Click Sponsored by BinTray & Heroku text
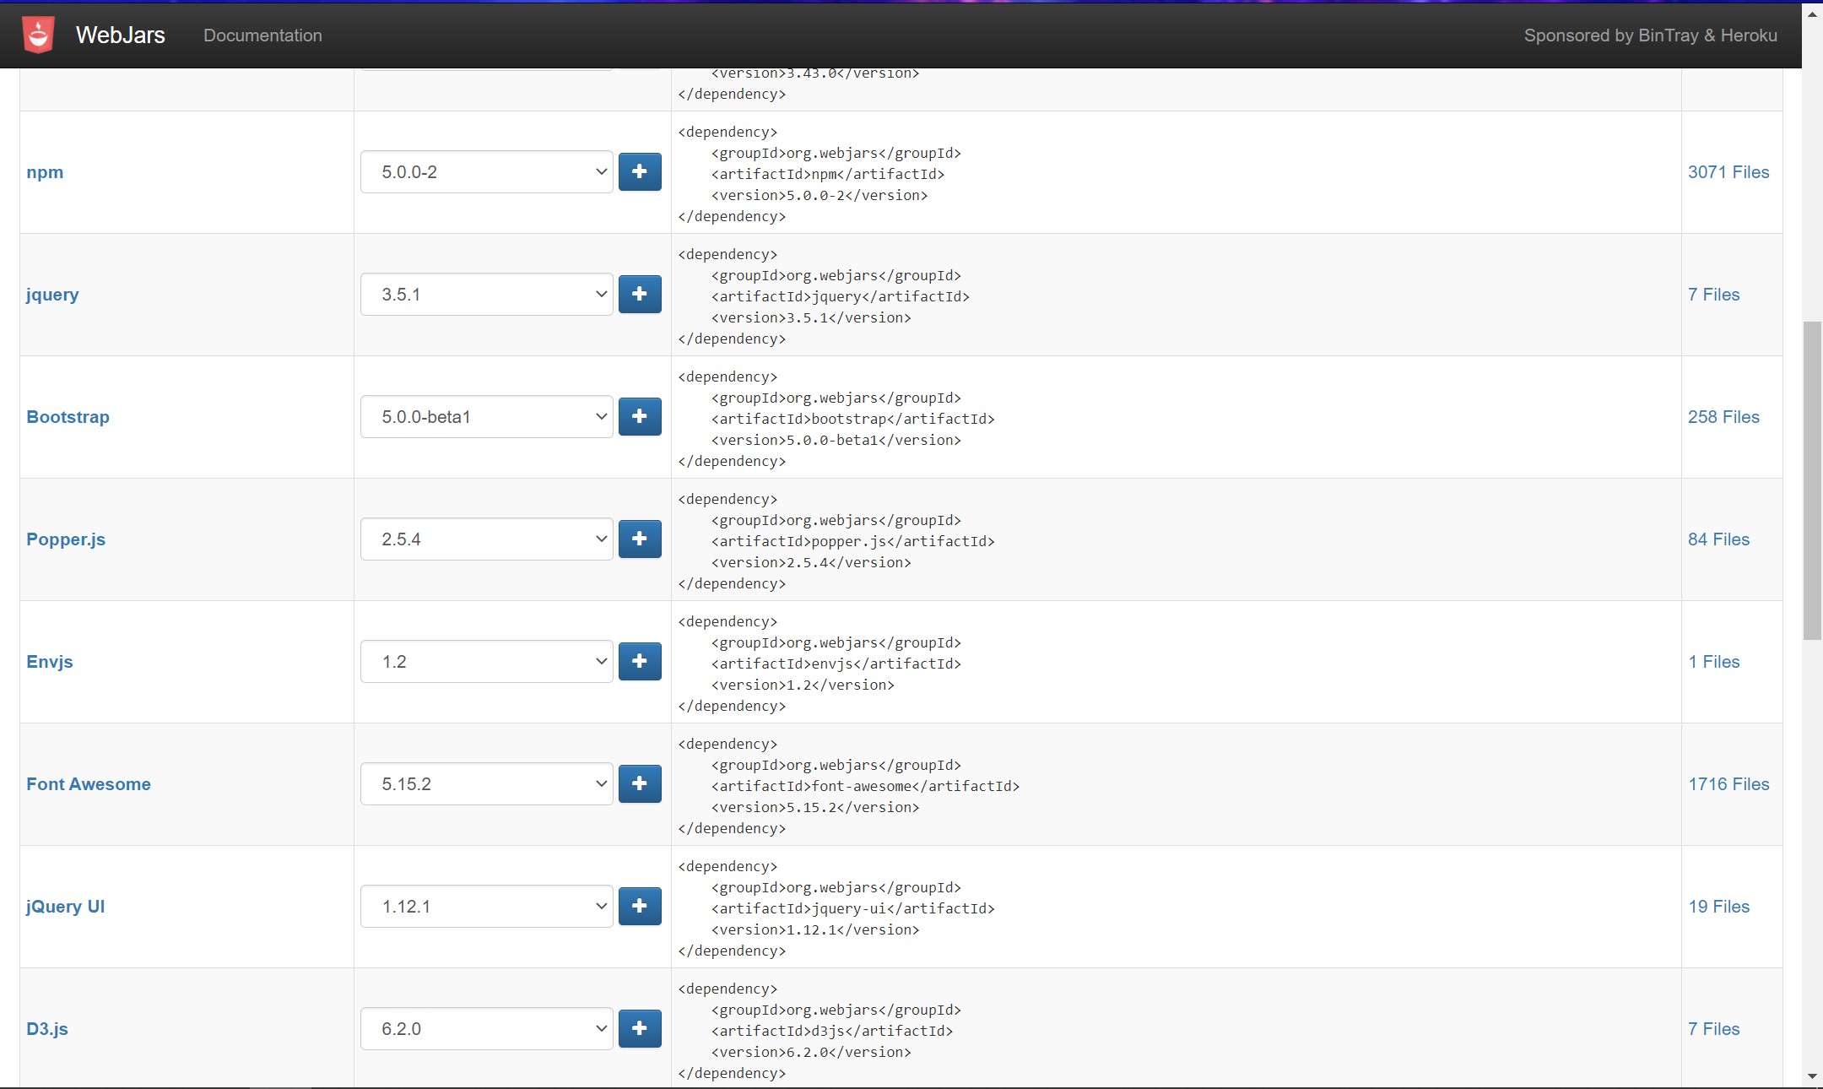Image resolution: width=1823 pixels, height=1089 pixels. [1650, 35]
